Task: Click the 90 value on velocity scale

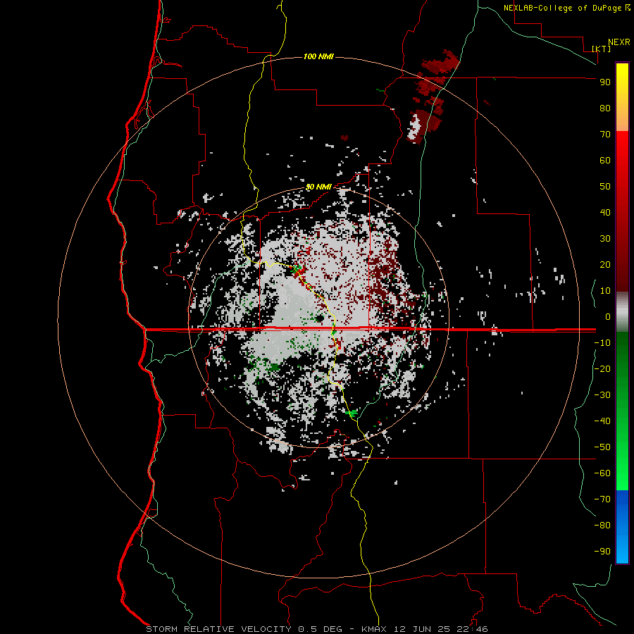Action: click(605, 82)
